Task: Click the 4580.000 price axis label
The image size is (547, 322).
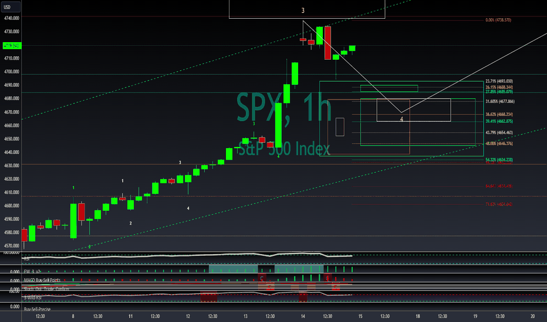Action: (x=12, y=232)
